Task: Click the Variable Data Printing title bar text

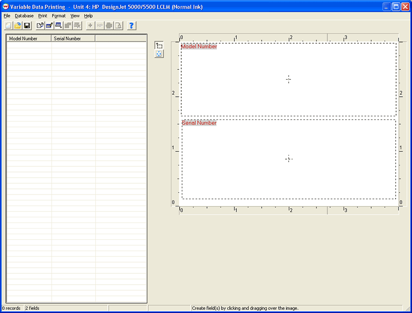Action: 107,7
